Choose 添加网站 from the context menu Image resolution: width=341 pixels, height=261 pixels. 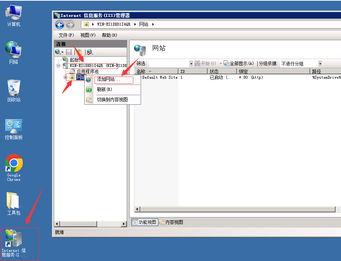pos(108,79)
